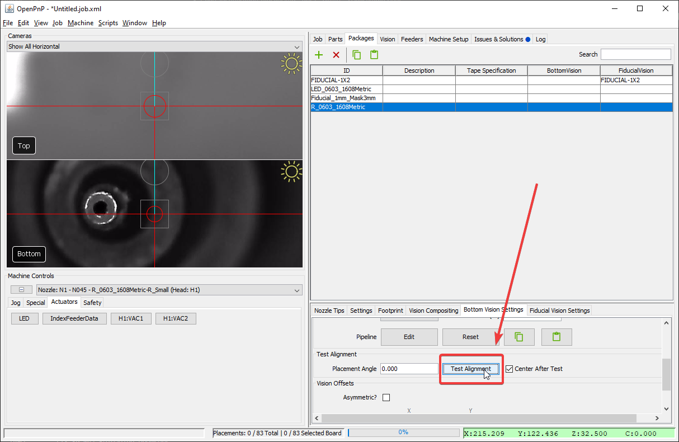This screenshot has height=442, width=679.
Task: Open the Fiducial Vision Settings tab
Action: point(560,311)
